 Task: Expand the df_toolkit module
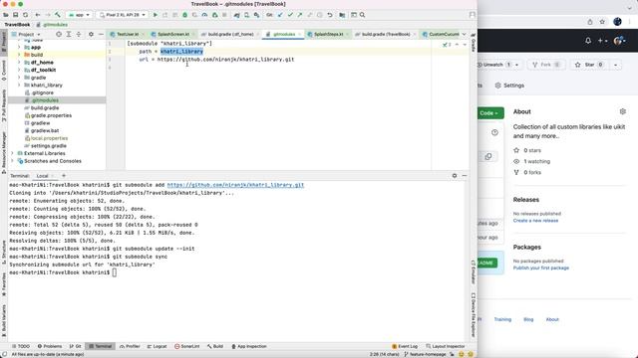pos(19,70)
